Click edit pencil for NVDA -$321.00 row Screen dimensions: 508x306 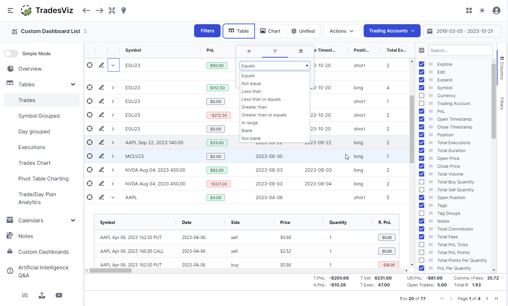(101, 183)
